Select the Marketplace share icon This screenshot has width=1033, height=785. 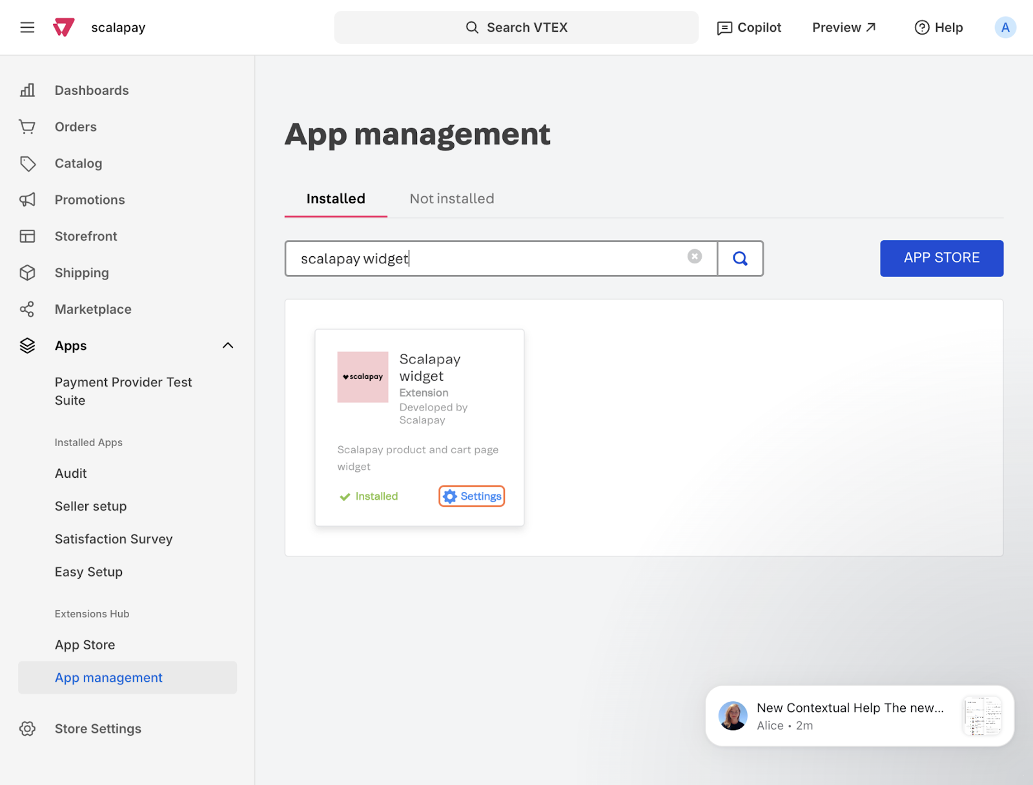(27, 309)
